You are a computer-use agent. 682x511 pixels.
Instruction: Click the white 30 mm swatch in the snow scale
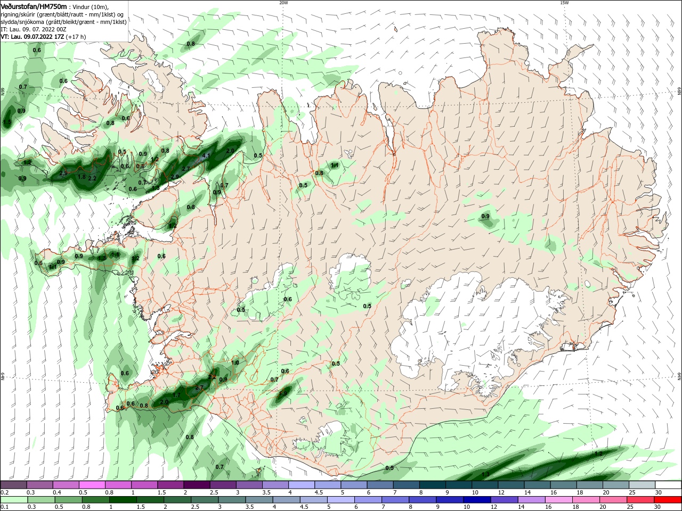[x=669, y=484]
